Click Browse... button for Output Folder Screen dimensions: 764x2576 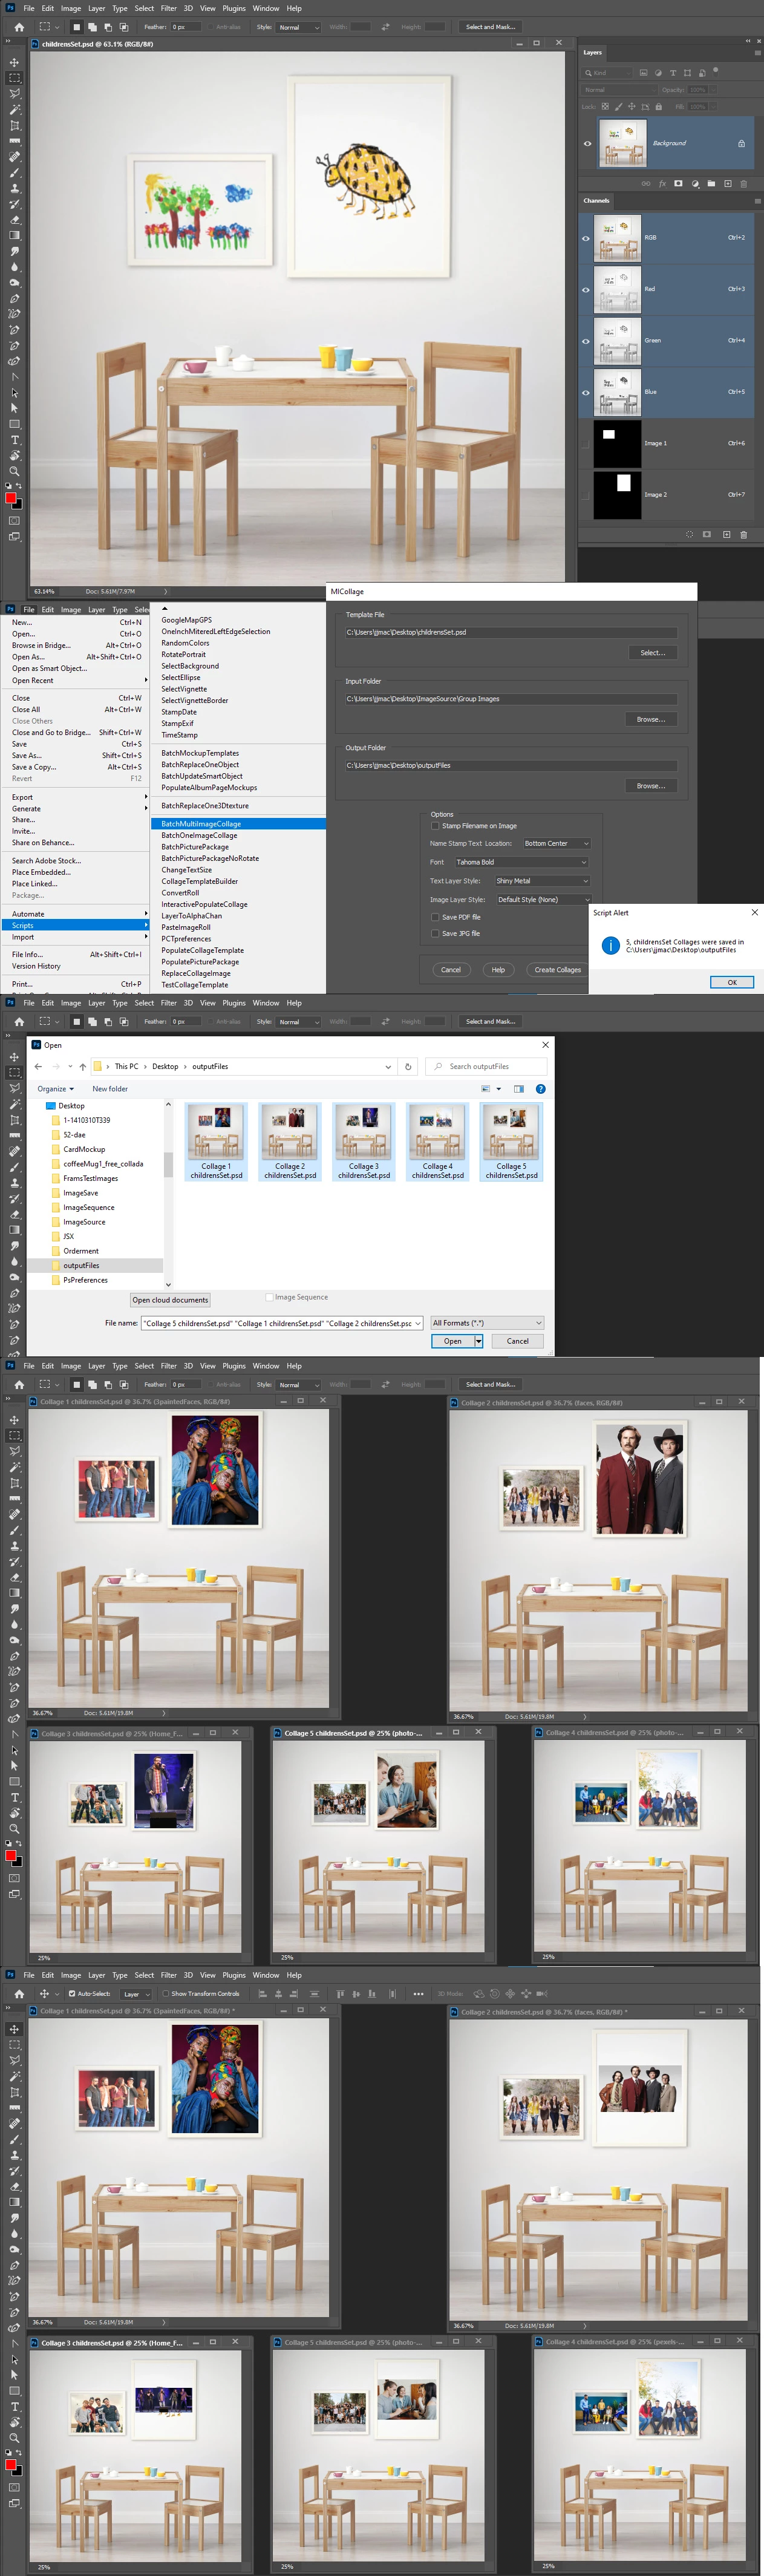tap(650, 786)
